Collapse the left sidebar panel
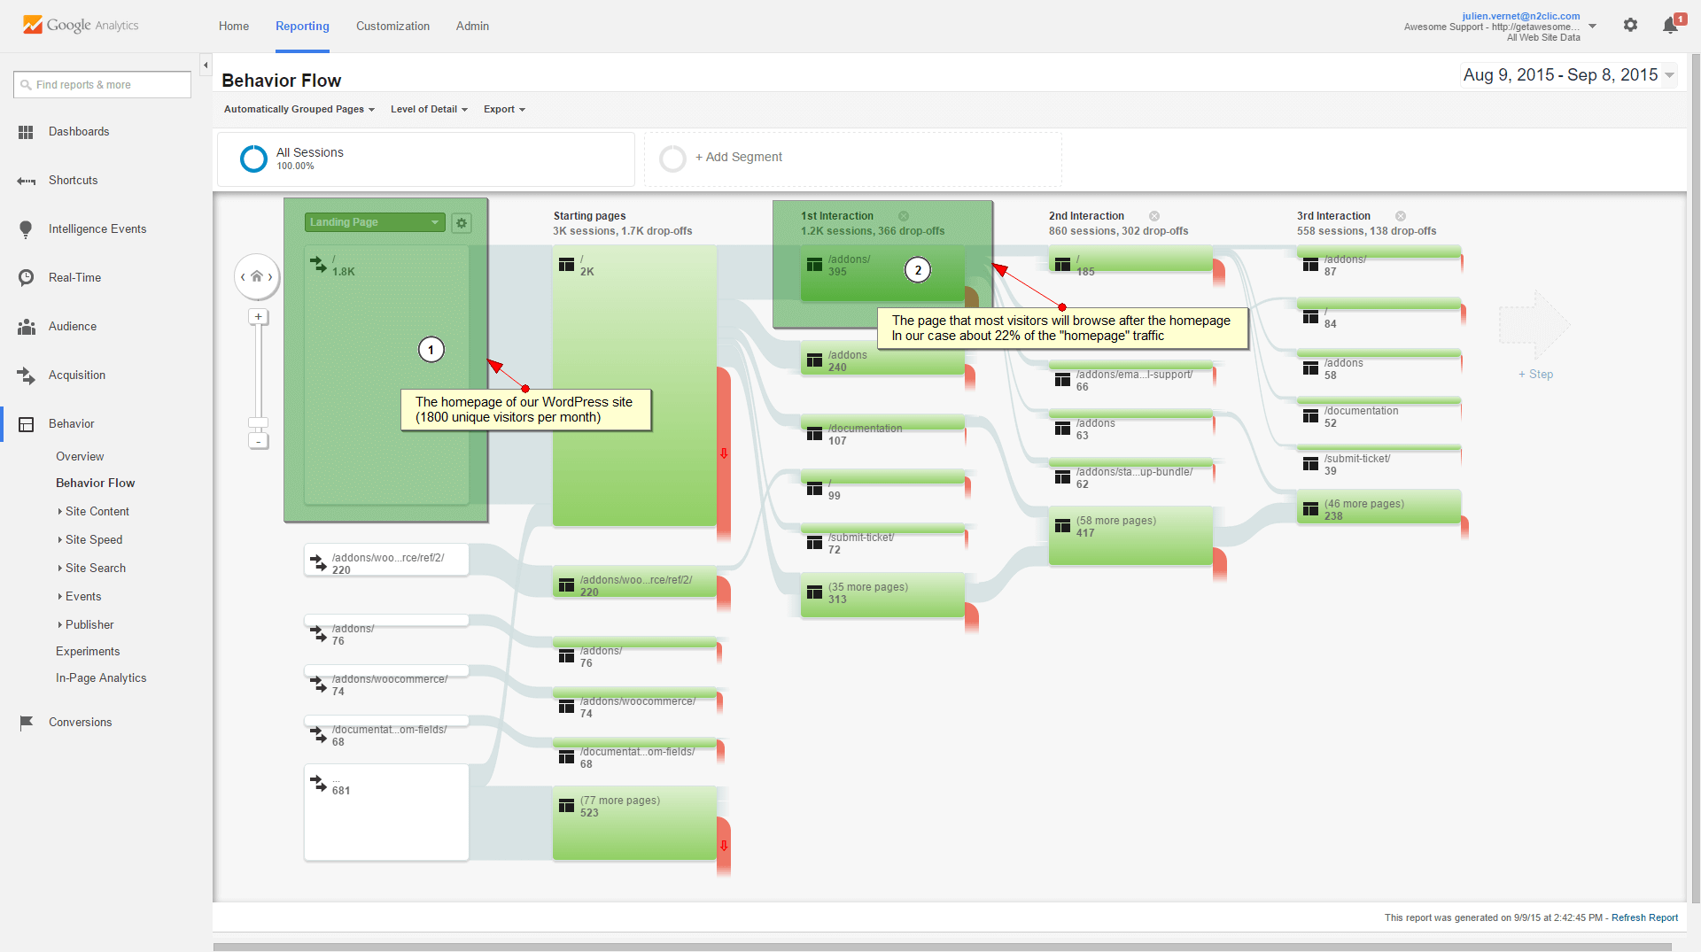The image size is (1701, 952). (206, 66)
